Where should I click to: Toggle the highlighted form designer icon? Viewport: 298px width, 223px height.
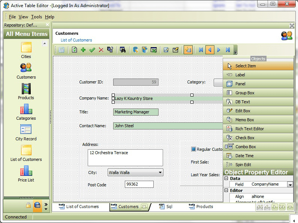188,50
